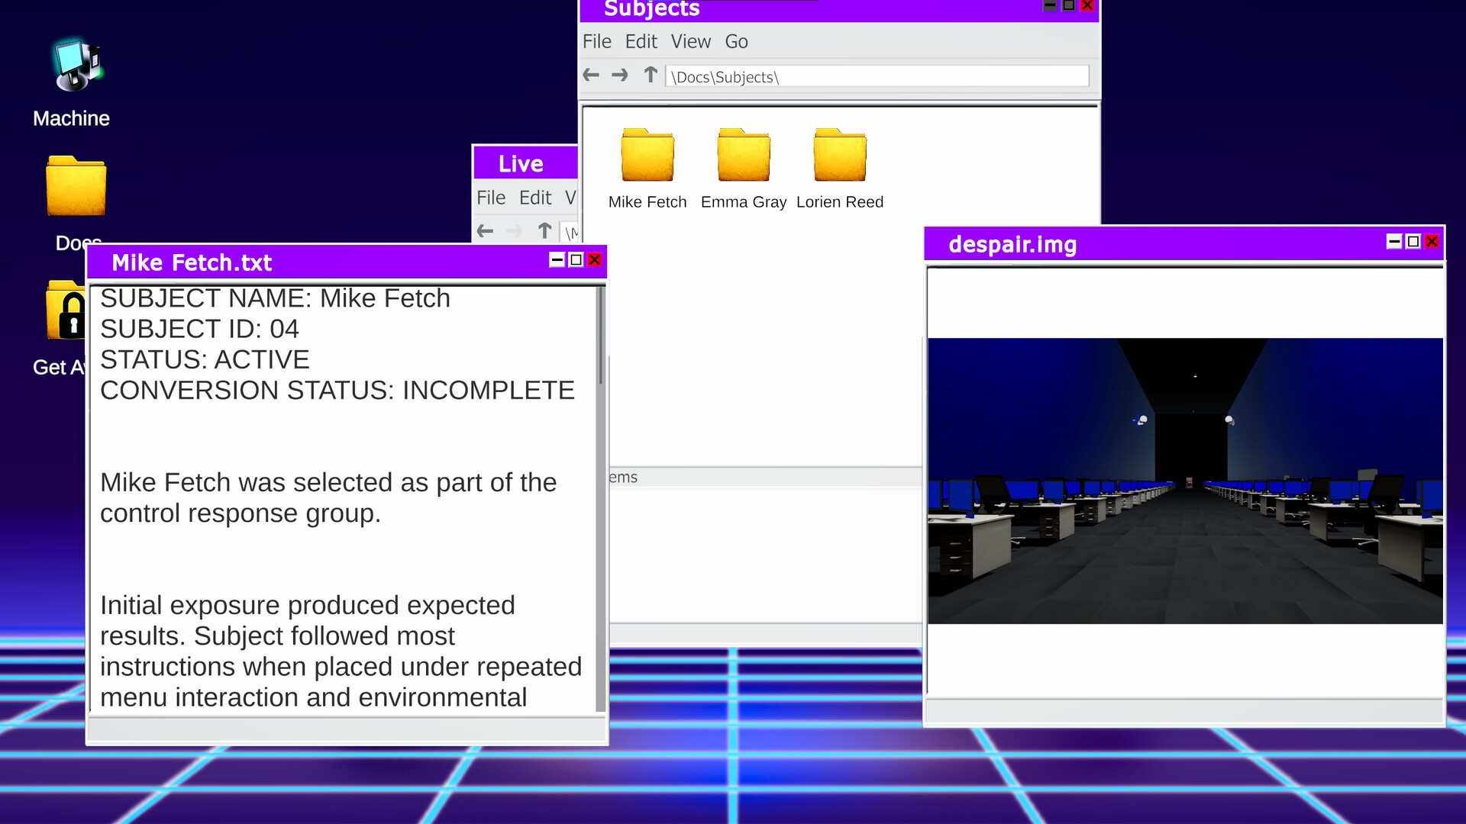Maximize the Mike Fetch.txt window
The width and height of the screenshot is (1466, 824).
(576, 260)
